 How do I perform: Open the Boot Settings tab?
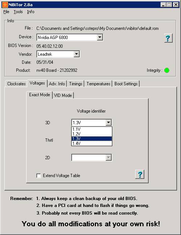pos(126,84)
